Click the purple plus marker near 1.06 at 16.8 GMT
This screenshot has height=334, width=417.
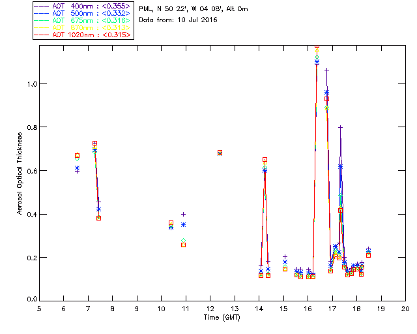point(326,70)
